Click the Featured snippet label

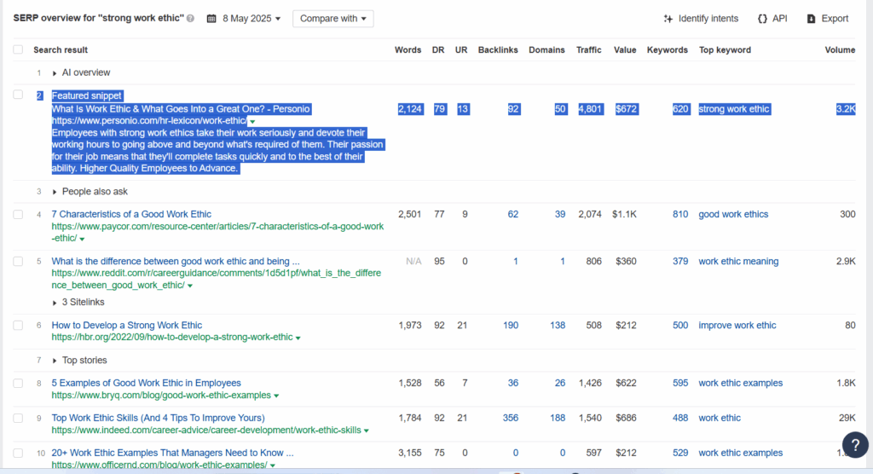point(87,95)
